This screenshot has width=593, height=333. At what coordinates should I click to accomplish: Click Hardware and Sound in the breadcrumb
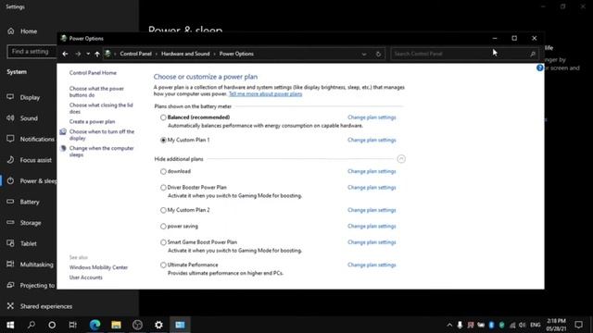click(x=185, y=54)
